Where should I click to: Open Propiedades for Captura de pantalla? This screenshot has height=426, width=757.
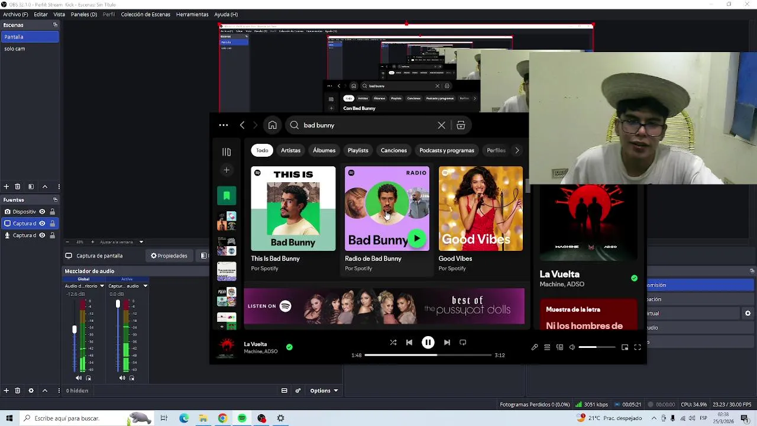[x=169, y=256]
